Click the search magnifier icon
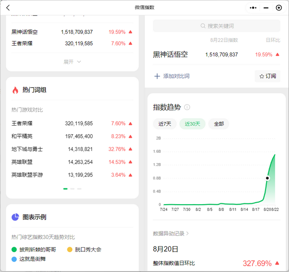The width and height of the screenshot is (289, 272). click(x=203, y=26)
